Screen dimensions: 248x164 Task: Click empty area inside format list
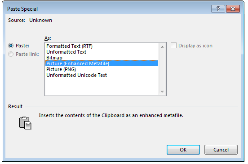pyautogui.click(x=102, y=87)
